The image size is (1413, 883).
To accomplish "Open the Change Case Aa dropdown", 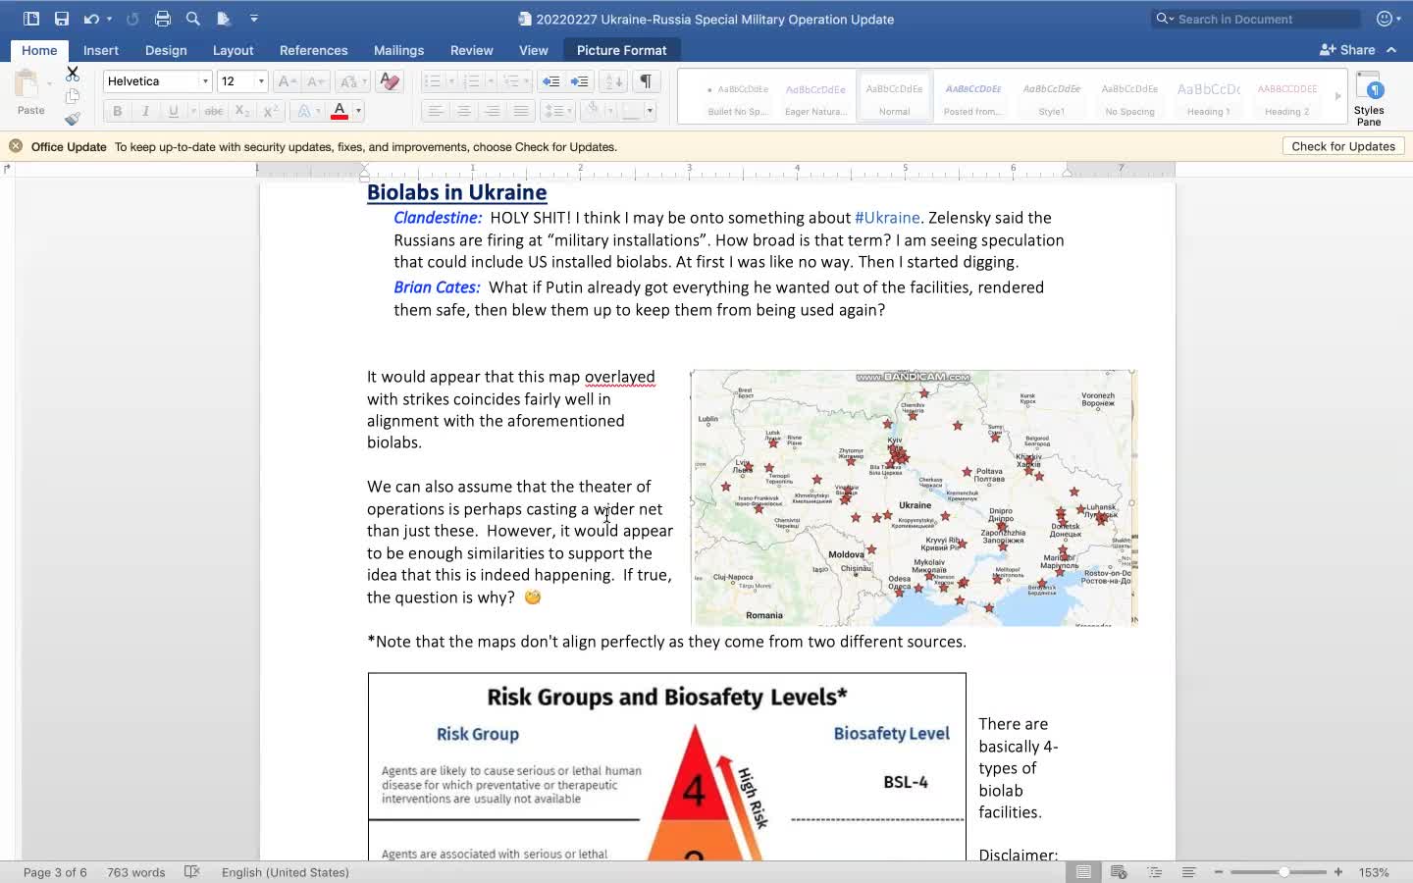I will (351, 81).
